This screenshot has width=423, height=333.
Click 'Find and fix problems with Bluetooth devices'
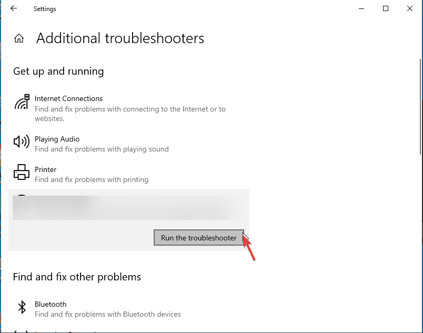(x=108, y=315)
